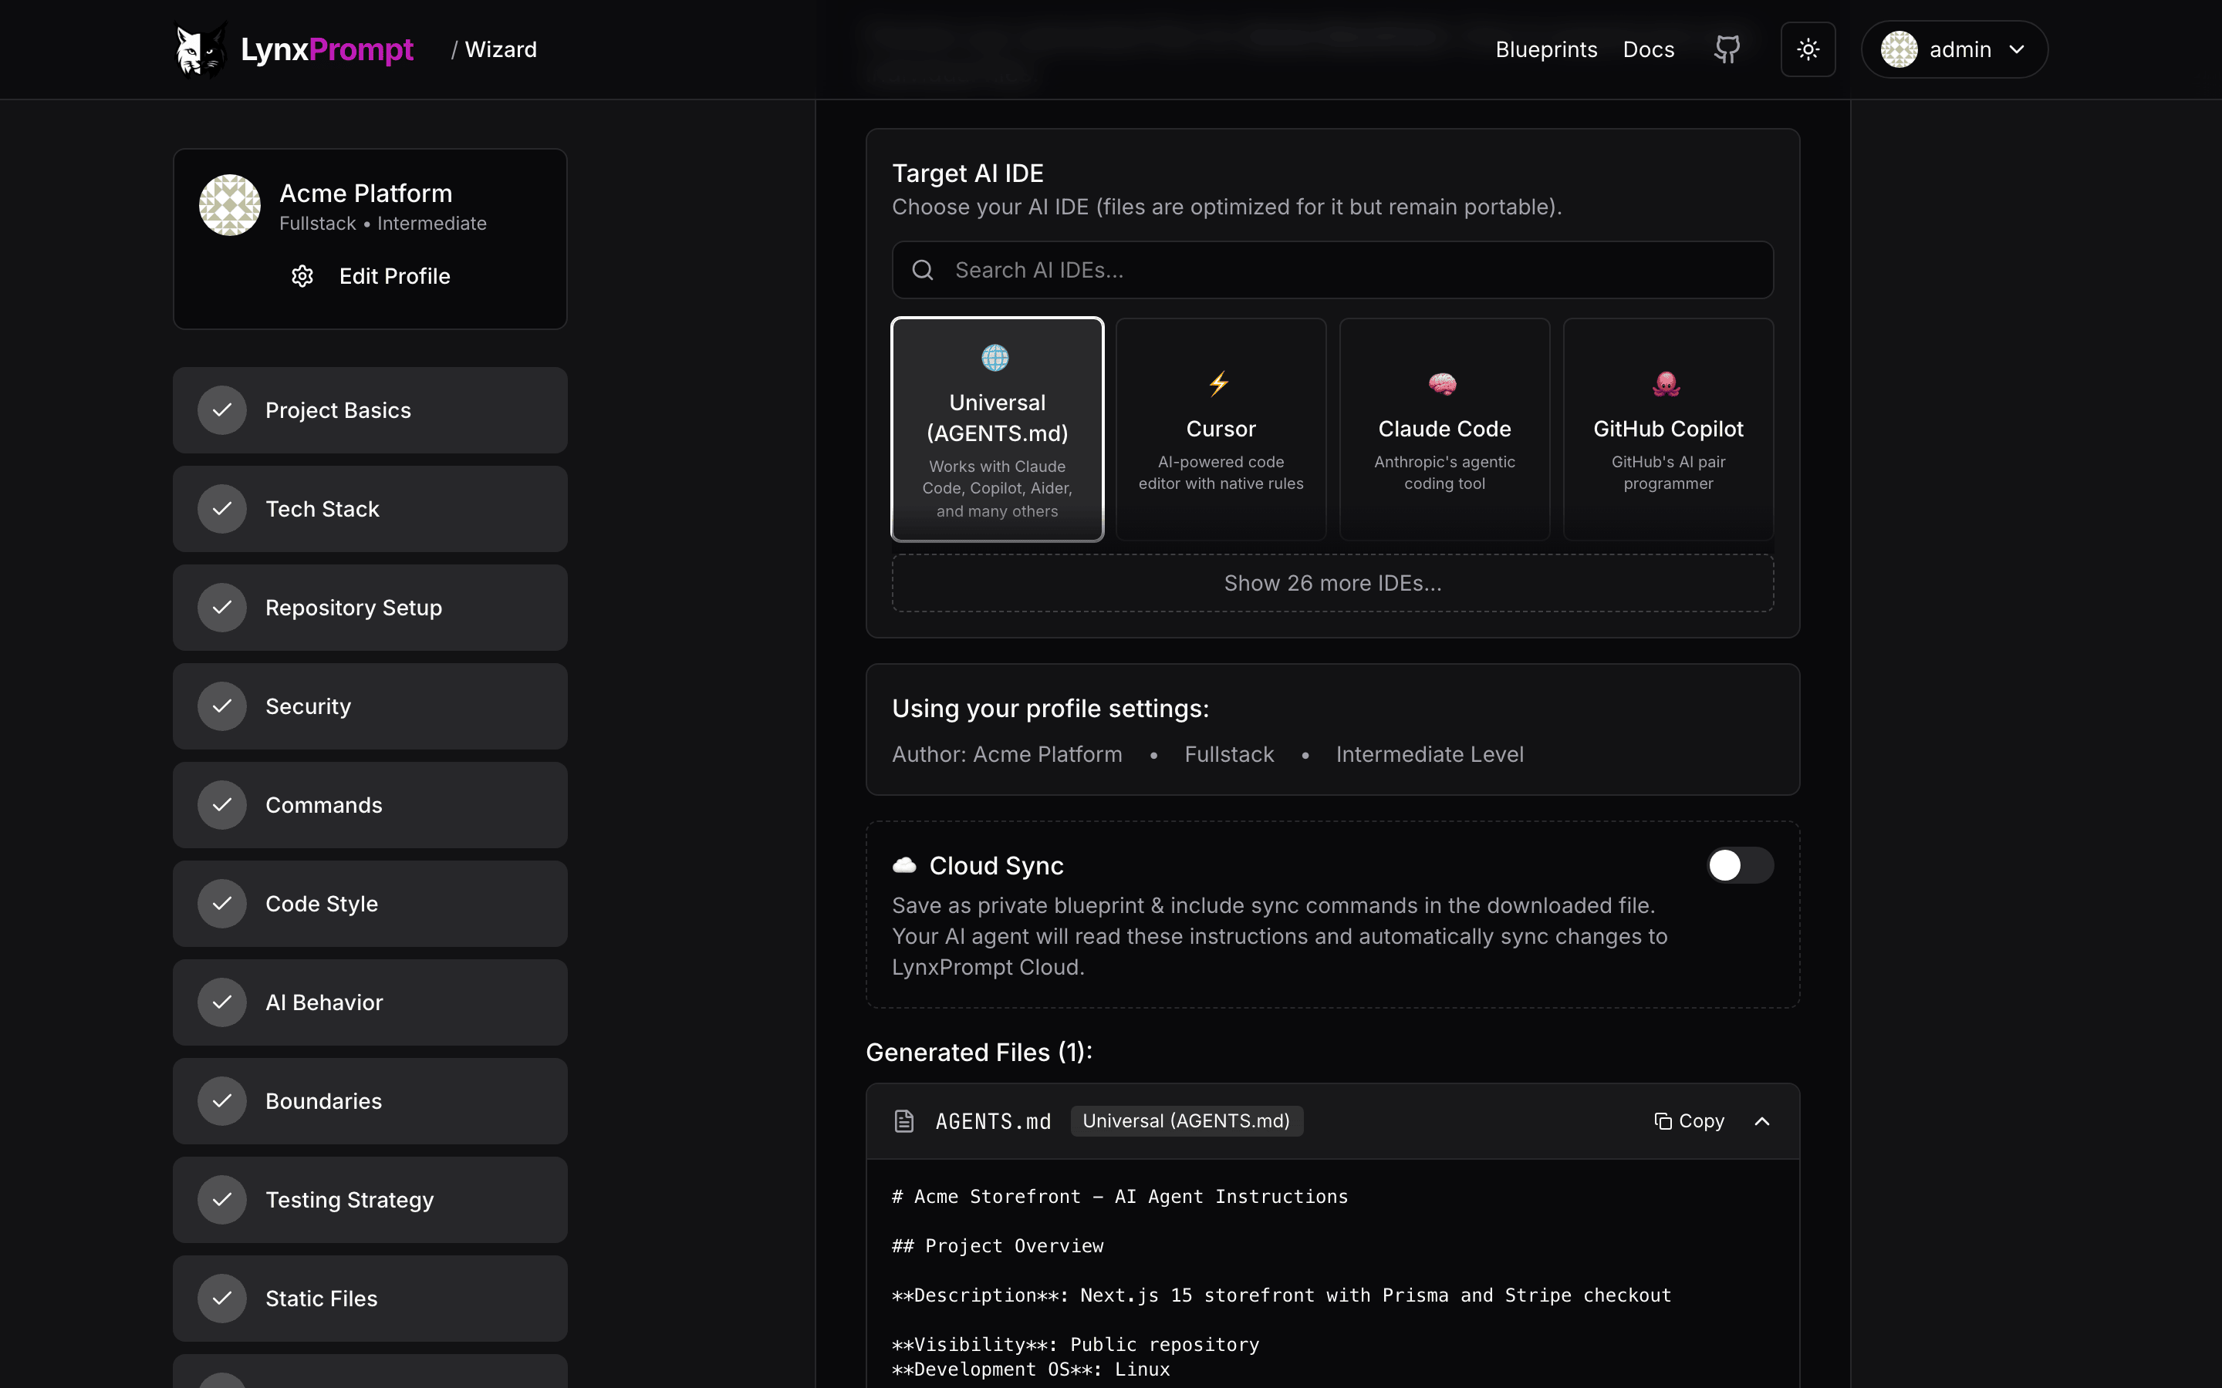
Task: Click the AGENTS.md file name
Action: 992,1121
